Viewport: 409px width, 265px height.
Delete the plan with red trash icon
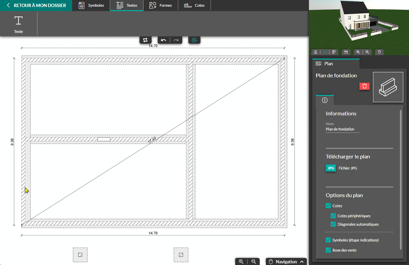point(365,86)
